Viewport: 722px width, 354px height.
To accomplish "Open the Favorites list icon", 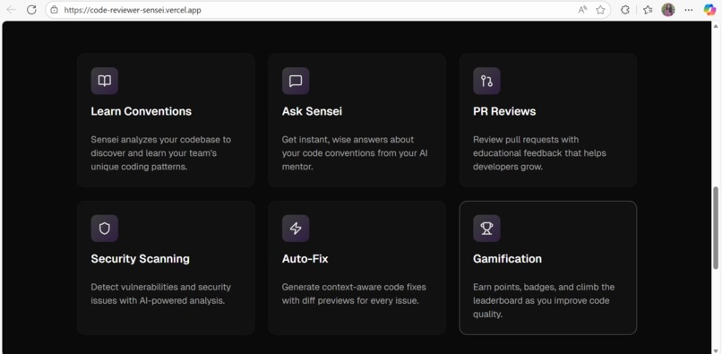I will point(648,10).
